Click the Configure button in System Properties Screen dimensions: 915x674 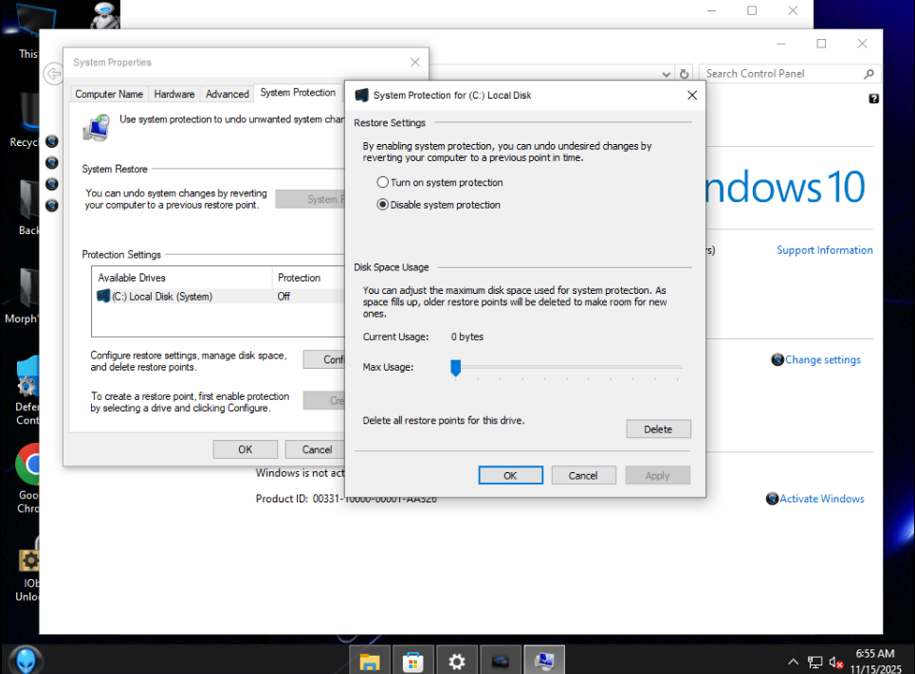(x=324, y=359)
